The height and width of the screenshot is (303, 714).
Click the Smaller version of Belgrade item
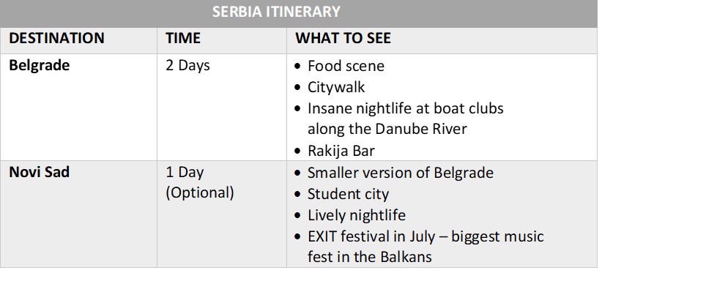(401, 173)
